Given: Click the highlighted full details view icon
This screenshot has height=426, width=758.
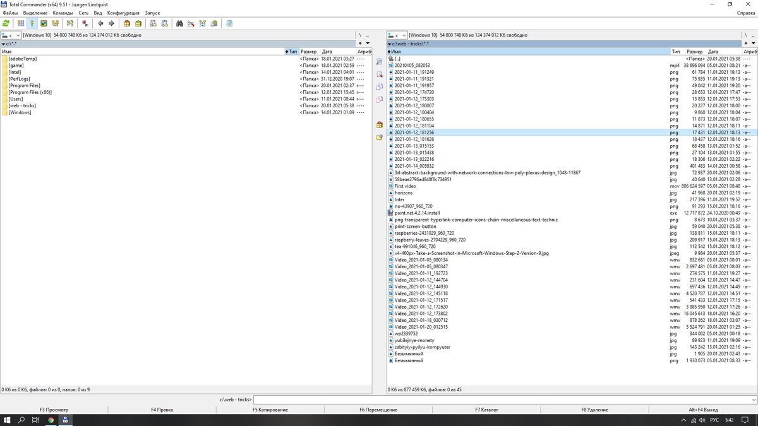Looking at the screenshot, I should [x=32, y=23].
